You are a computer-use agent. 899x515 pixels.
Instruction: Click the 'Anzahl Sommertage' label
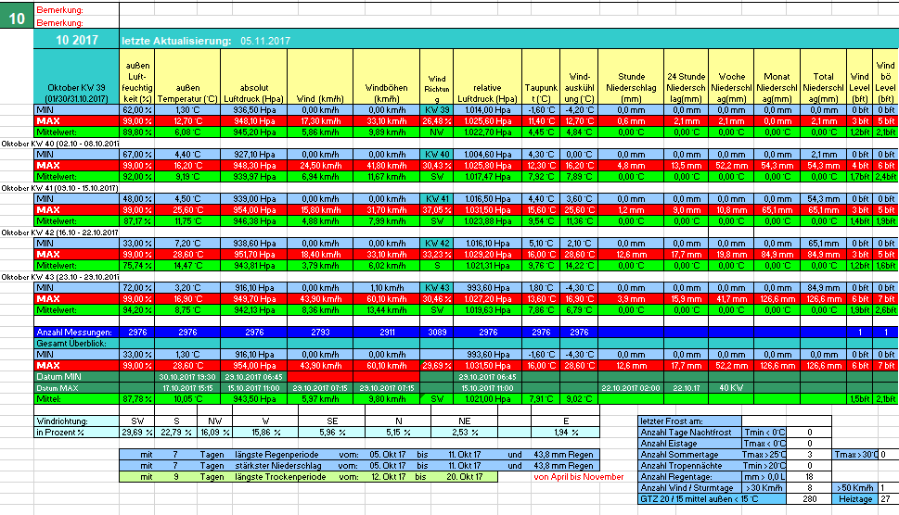pos(689,455)
